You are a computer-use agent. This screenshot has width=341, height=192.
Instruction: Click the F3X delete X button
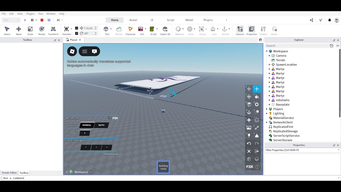click(x=249, y=151)
